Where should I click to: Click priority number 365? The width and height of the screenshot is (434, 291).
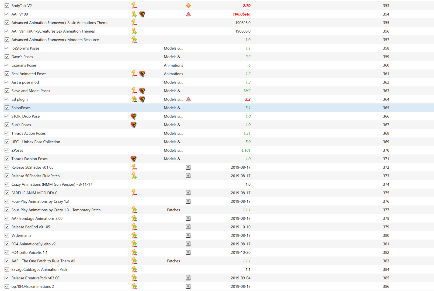pyautogui.click(x=386, y=108)
